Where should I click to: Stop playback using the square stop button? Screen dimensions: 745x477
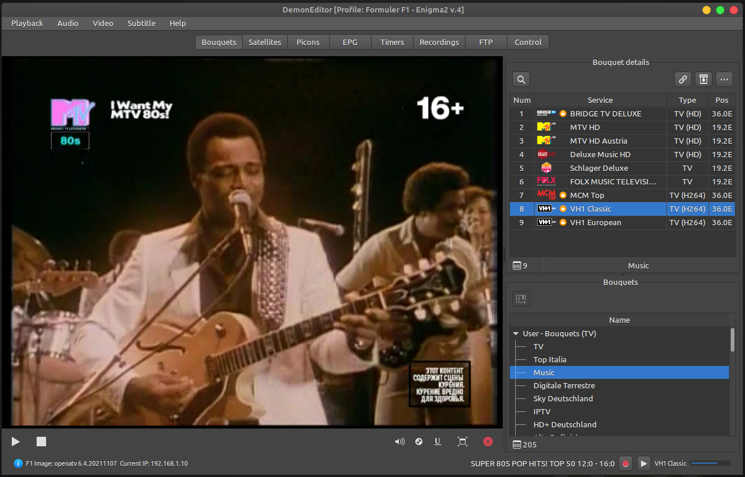41,442
